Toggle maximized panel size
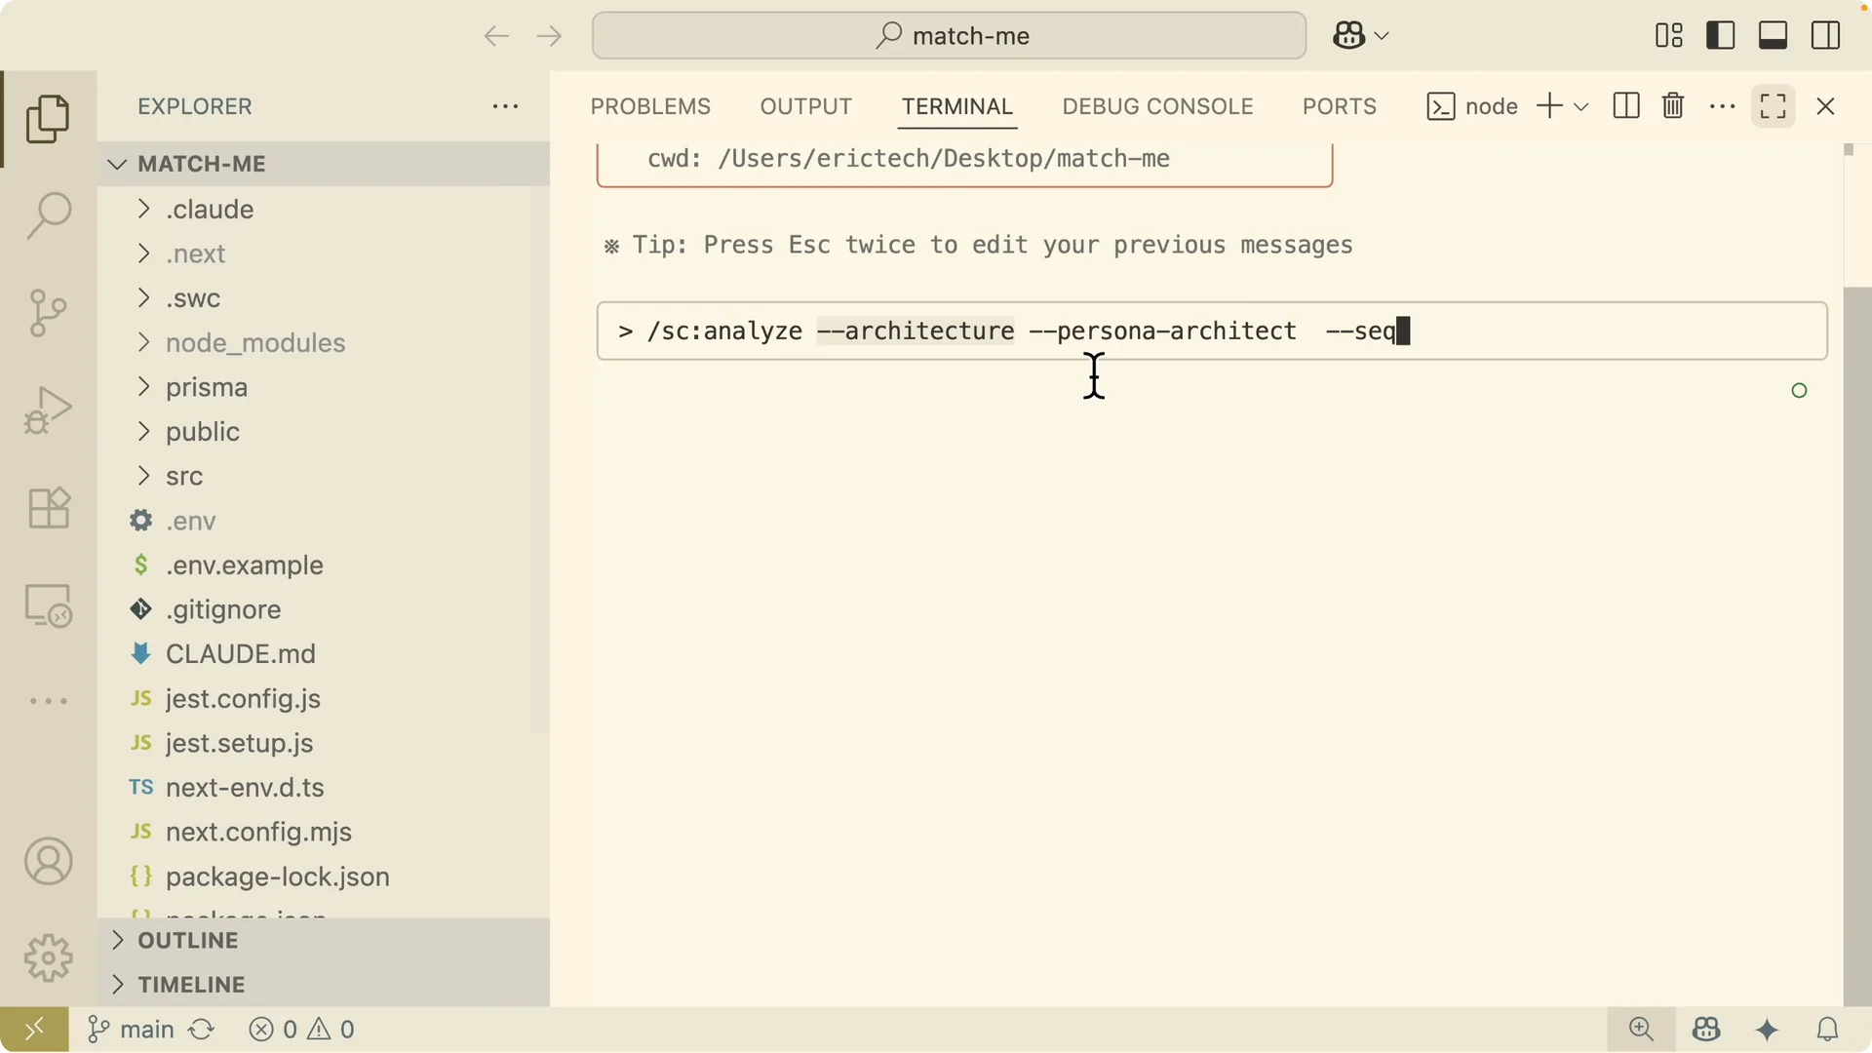This screenshot has width=1872, height=1053. [x=1774, y=106]
